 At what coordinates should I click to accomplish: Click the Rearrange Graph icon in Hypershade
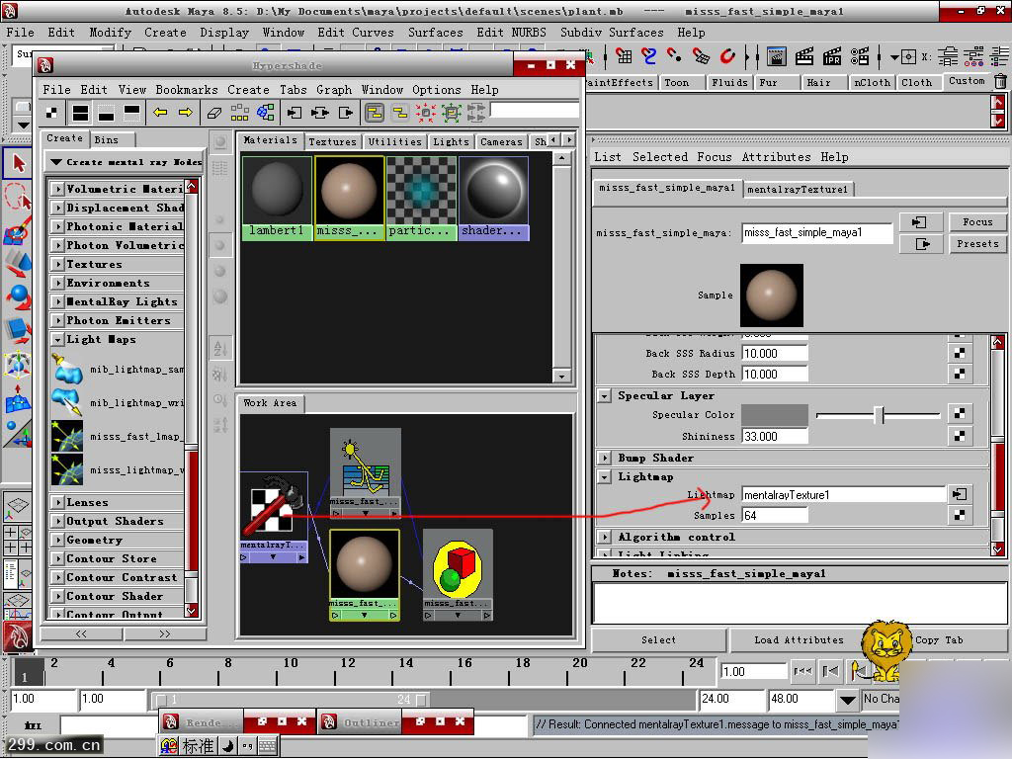[240, 113]
